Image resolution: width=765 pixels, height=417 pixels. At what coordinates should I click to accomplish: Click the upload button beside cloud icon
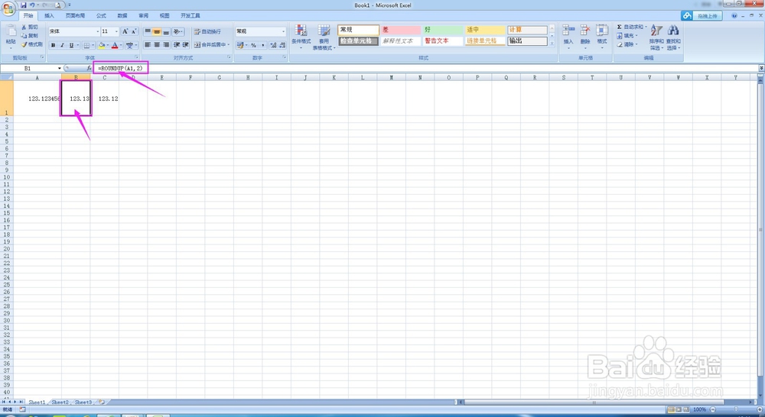(x=708, y=16)
